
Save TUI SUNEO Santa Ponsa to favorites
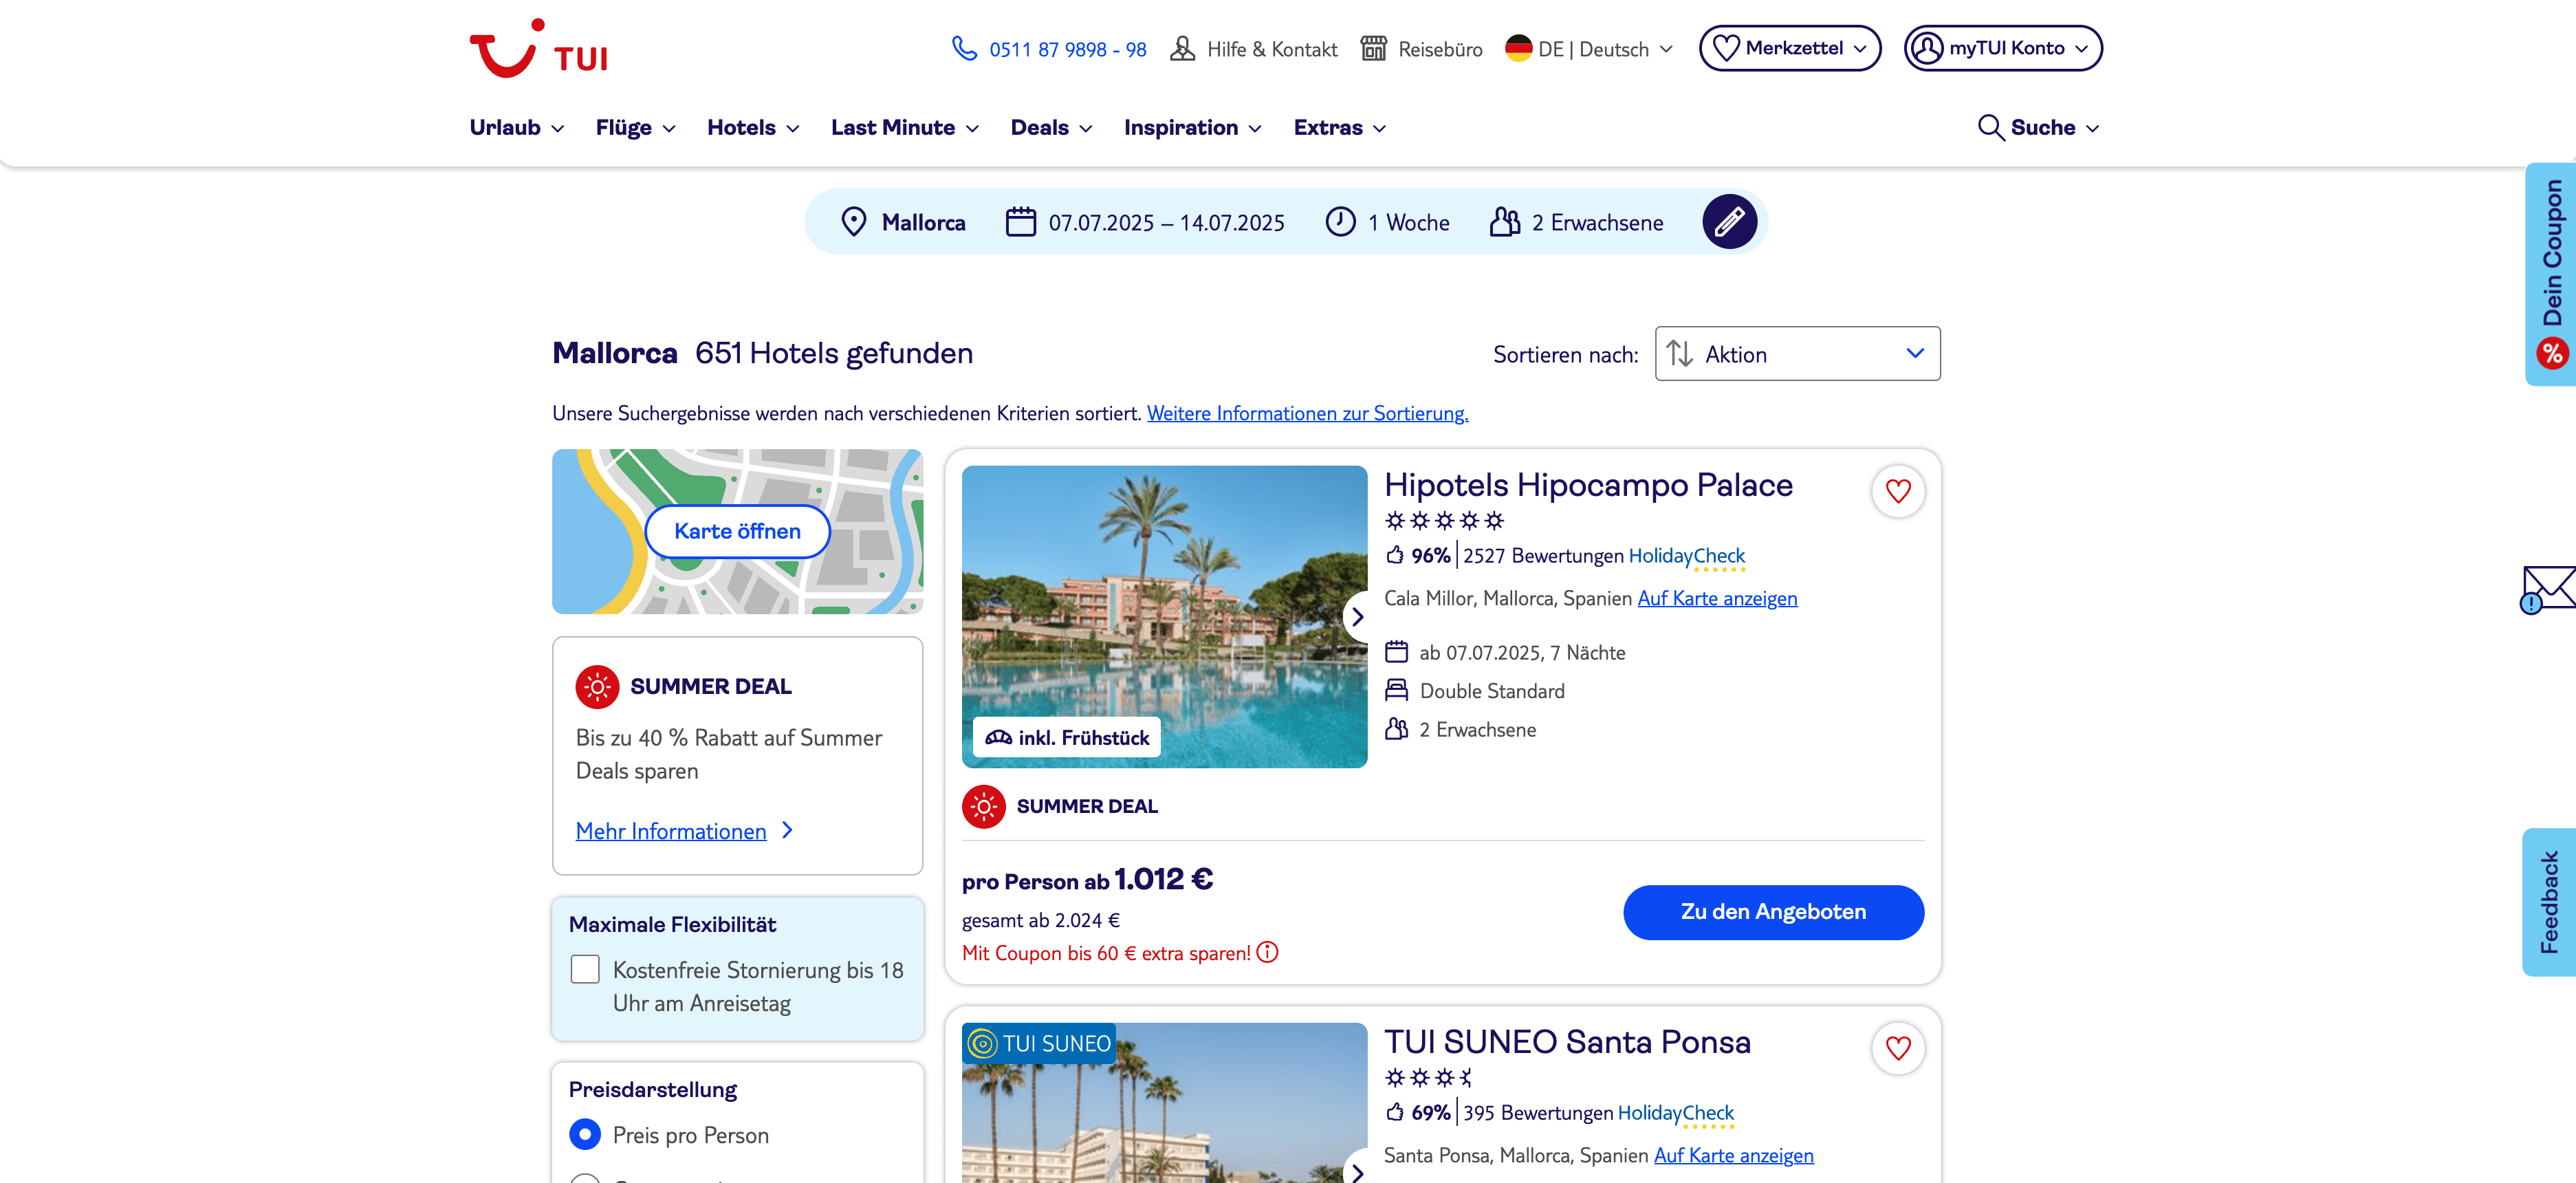pyautogui.click(x=1897, y=1049)
